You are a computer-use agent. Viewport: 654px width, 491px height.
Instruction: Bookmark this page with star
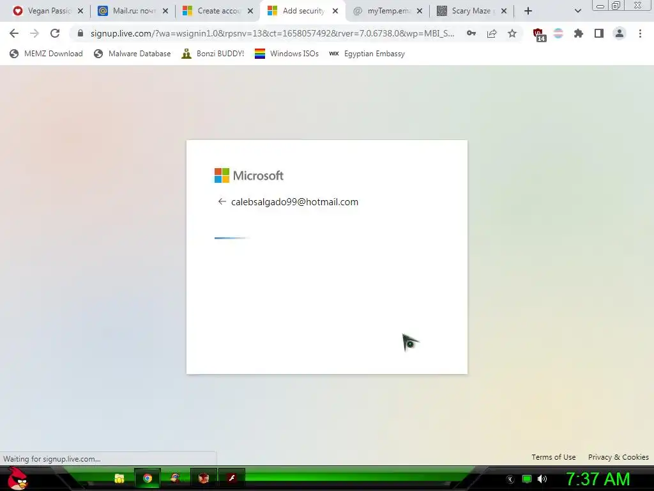point(512,33)
